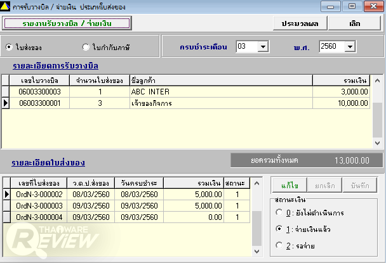The height and width of the screenshot is (263, 386).
Task: Maximize the billing window
Action: [x=352, y=6]
